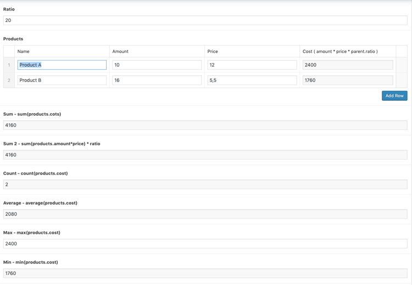Click the Cost column header text
Image resolution: width=412 pixels, height=285 pixels.
(340, 51)
